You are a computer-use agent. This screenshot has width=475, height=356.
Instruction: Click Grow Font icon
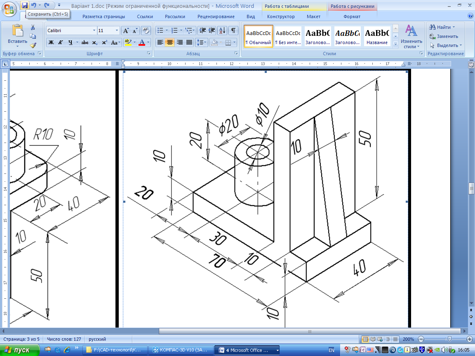[126, 30]
